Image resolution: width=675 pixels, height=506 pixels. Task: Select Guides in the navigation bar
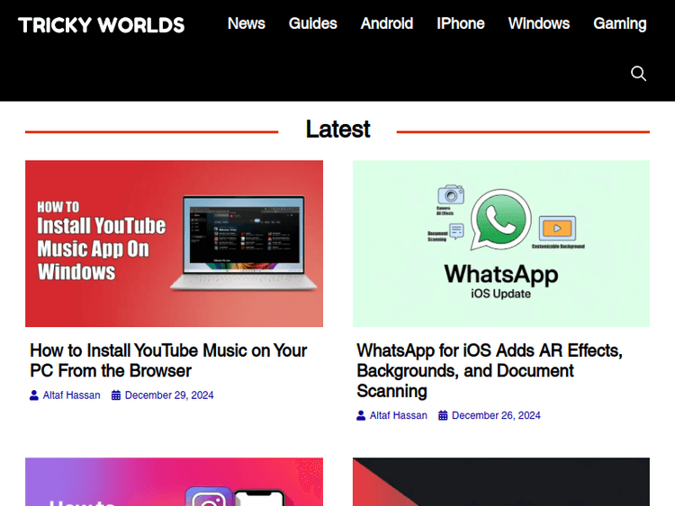[312, 23]
